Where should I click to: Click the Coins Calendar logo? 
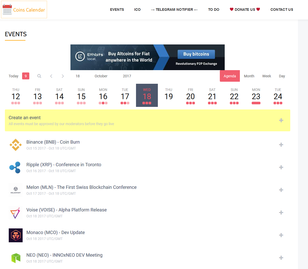[24, 10]
